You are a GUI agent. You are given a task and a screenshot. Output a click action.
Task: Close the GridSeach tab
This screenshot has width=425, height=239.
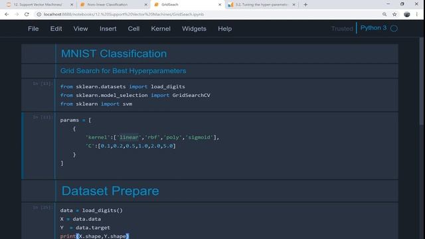pyautogui.click(x=220, y=5)
